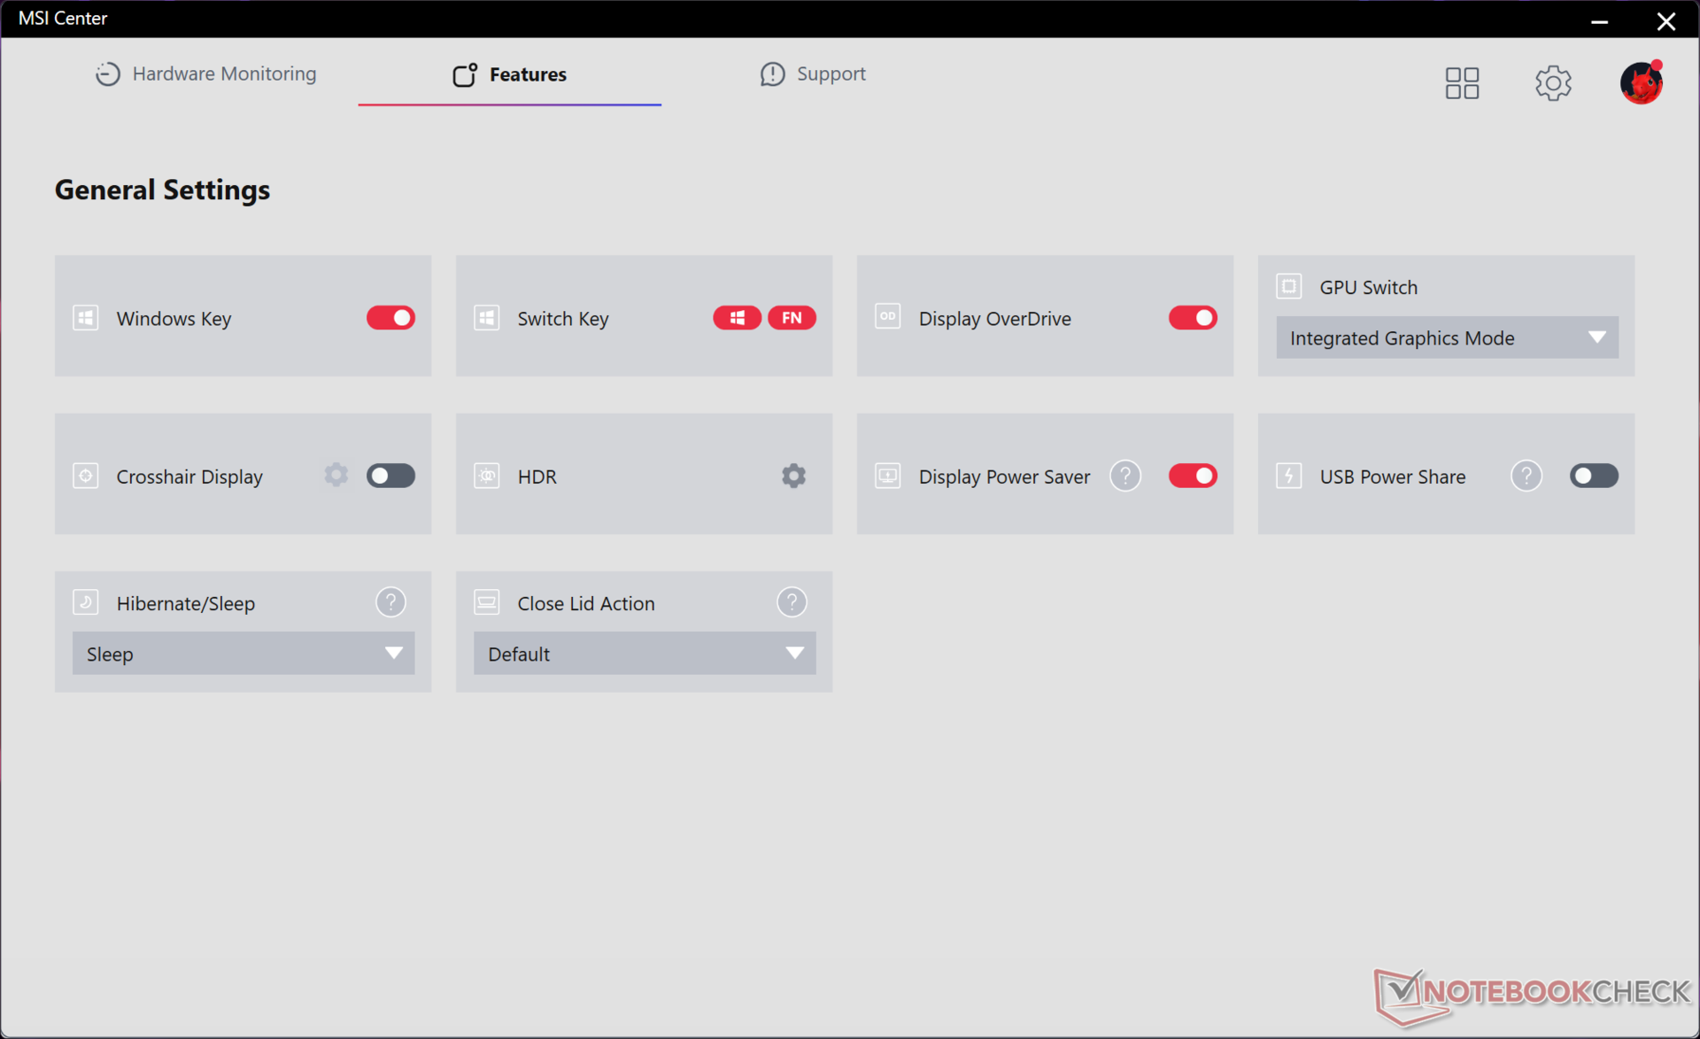Expand the GPU Switch mode dropdown
The width and height of the screenshot is (1700, 1039).
coord(1447,337)
